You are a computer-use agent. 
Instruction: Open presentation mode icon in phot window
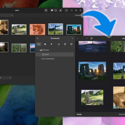(46, 10)
